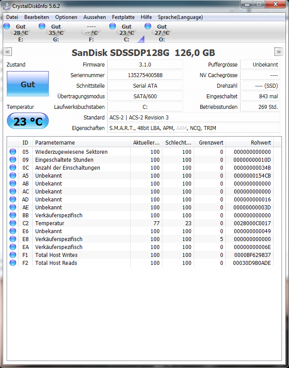Click the status orb for attribute AE
This screenshot has width=289, height=368.
pos(13,208)
